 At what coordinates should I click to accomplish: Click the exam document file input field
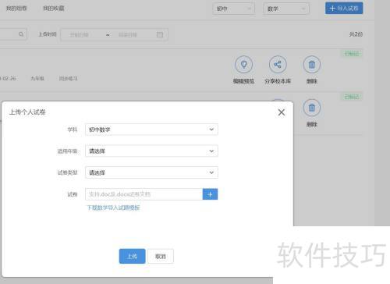coord(144,194)
